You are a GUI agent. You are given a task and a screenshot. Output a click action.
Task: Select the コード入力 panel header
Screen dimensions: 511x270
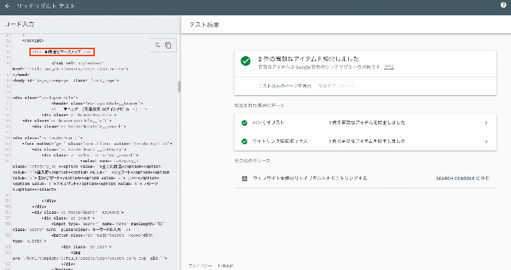19,24
